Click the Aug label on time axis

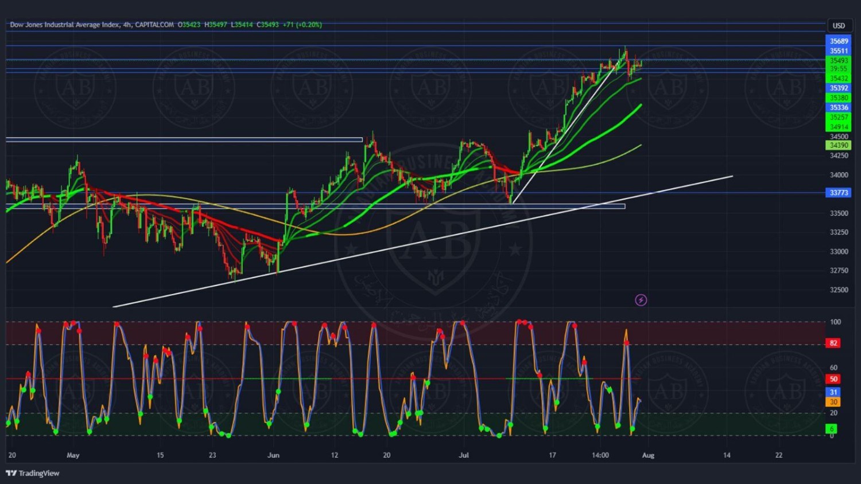click(648, 455)
